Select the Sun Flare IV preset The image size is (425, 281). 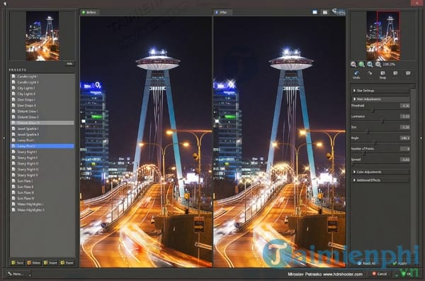coord(42,198)
